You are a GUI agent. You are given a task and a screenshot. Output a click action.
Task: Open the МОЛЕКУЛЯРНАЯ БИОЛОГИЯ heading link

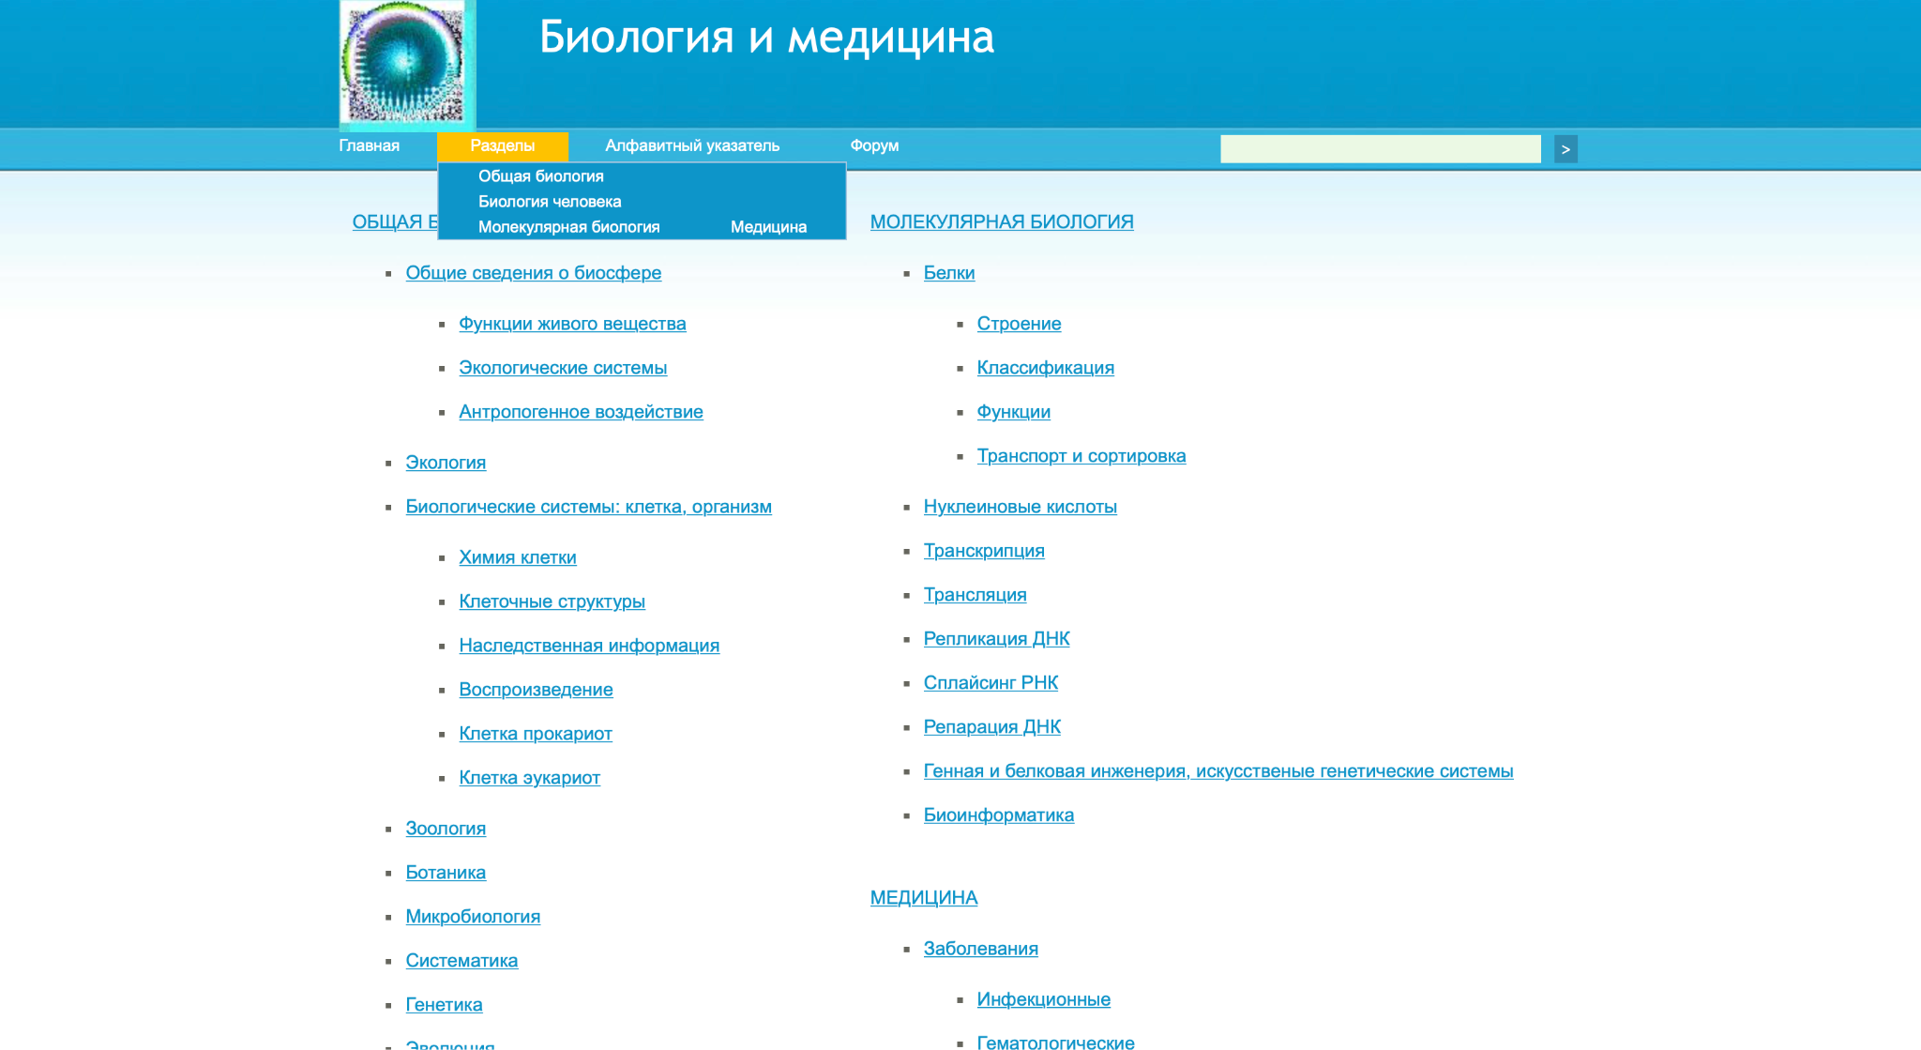pyautogui.click(x=1002, y=221)
